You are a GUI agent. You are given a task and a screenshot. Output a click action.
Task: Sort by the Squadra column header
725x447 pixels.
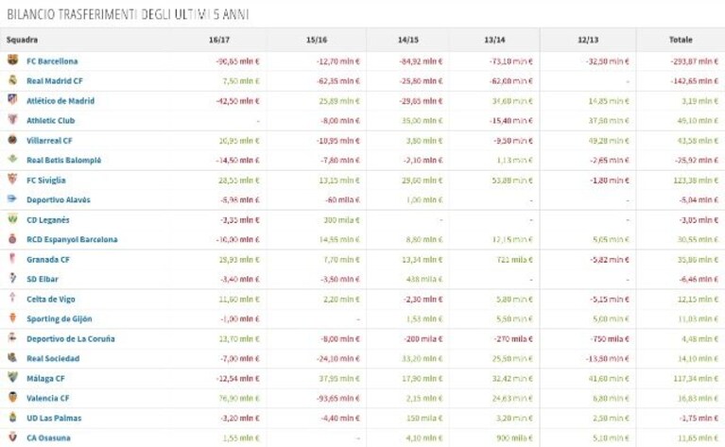click(x=22, y=40)
